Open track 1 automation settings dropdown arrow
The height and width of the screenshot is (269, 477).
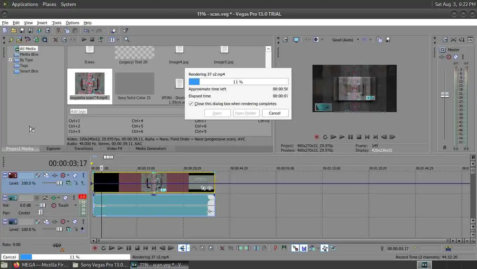click(x=68, y=175)
